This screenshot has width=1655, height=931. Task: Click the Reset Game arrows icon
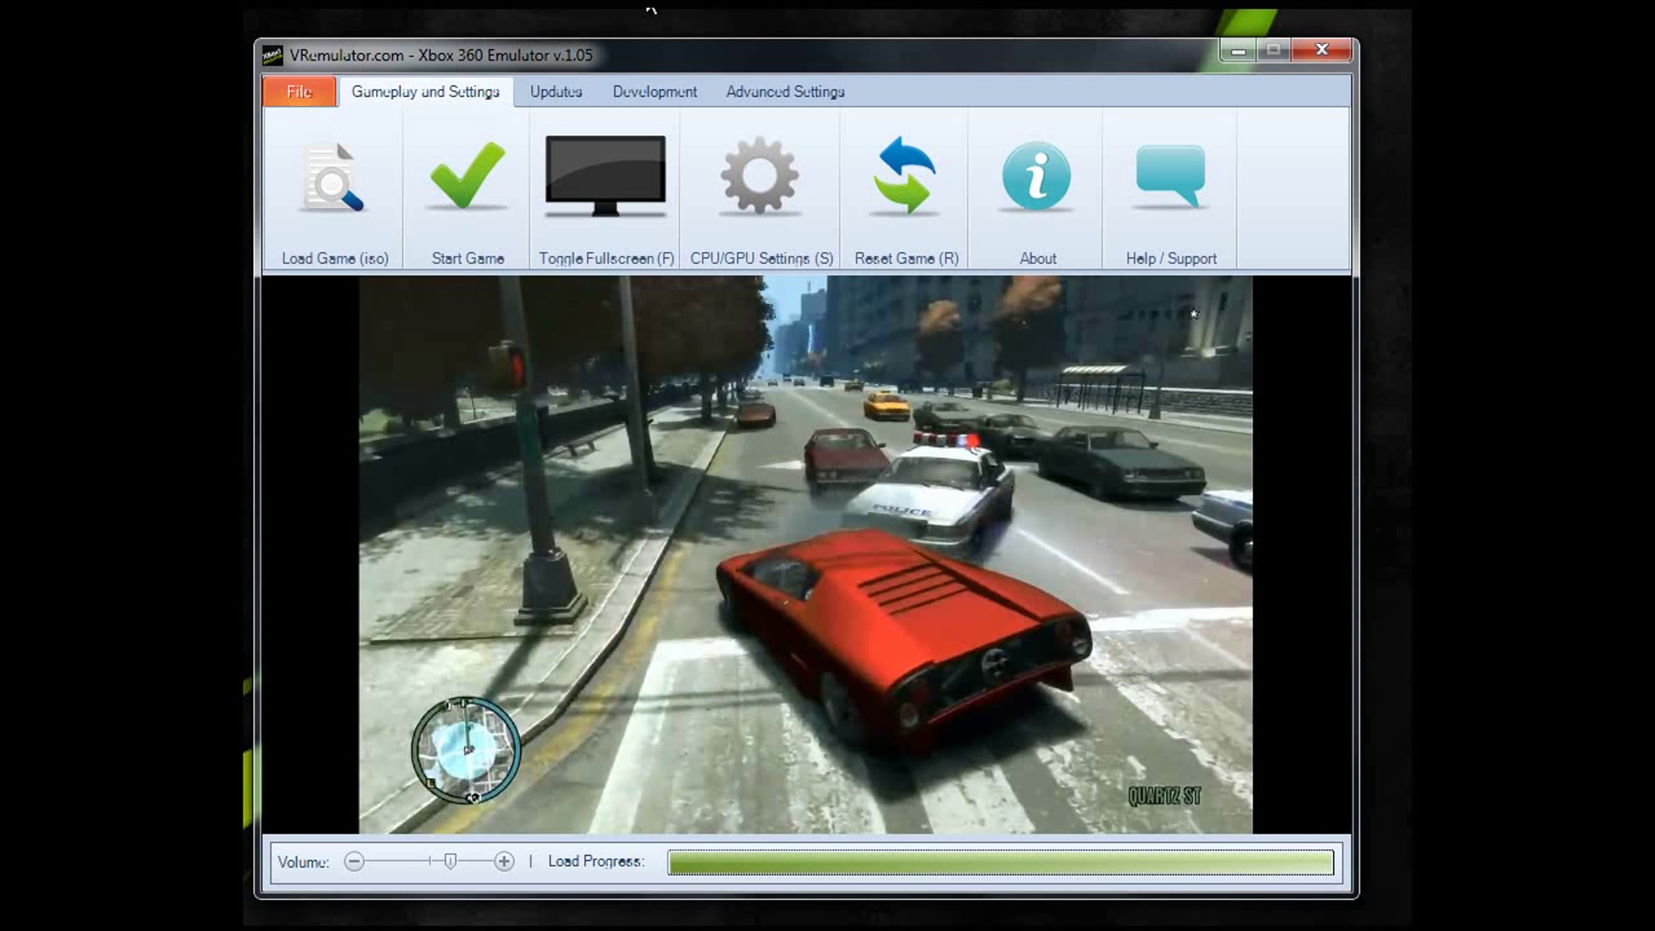click(x=905, y=176)
